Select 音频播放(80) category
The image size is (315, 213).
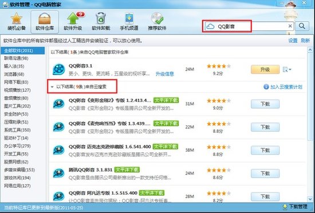(x=16, y=98)
